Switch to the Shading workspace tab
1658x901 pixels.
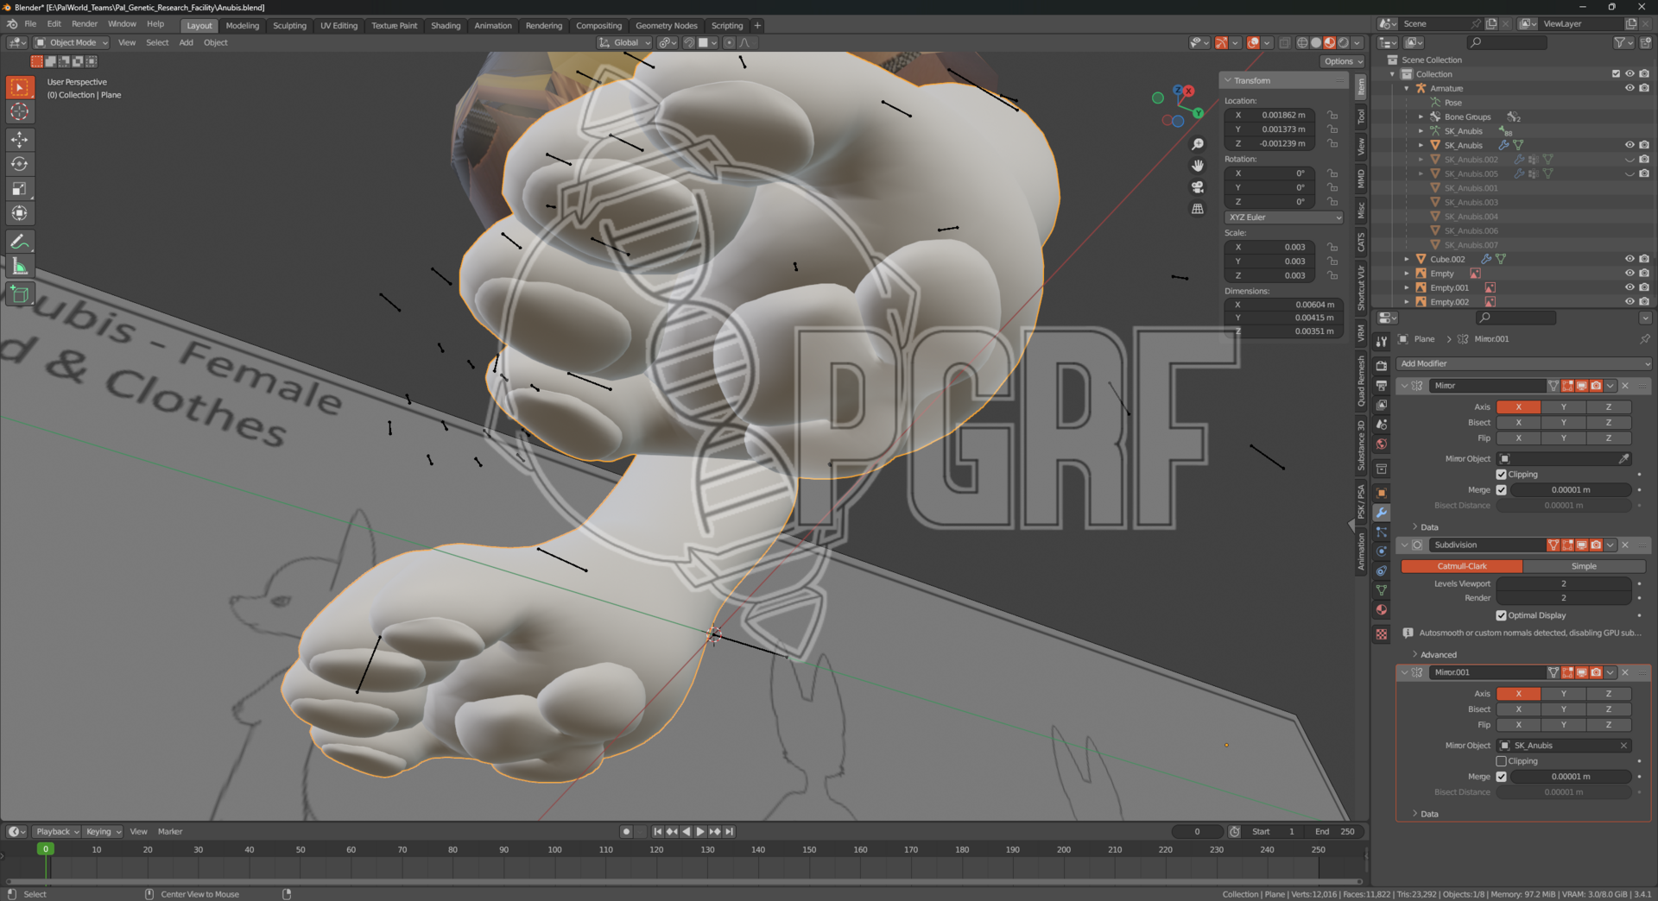coord(446,26)
